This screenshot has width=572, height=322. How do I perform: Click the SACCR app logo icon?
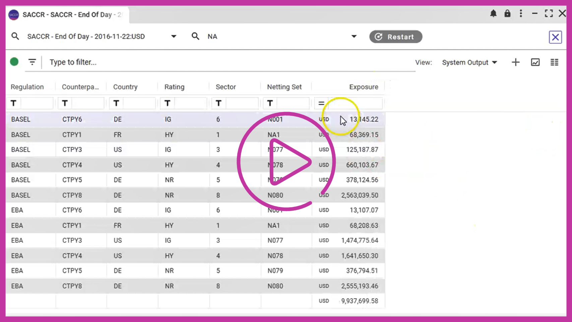click(x=14, y=15)
